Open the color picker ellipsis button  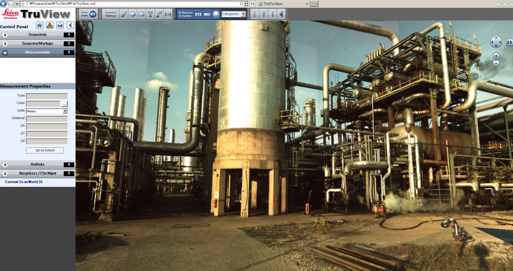tap(64, 104)
